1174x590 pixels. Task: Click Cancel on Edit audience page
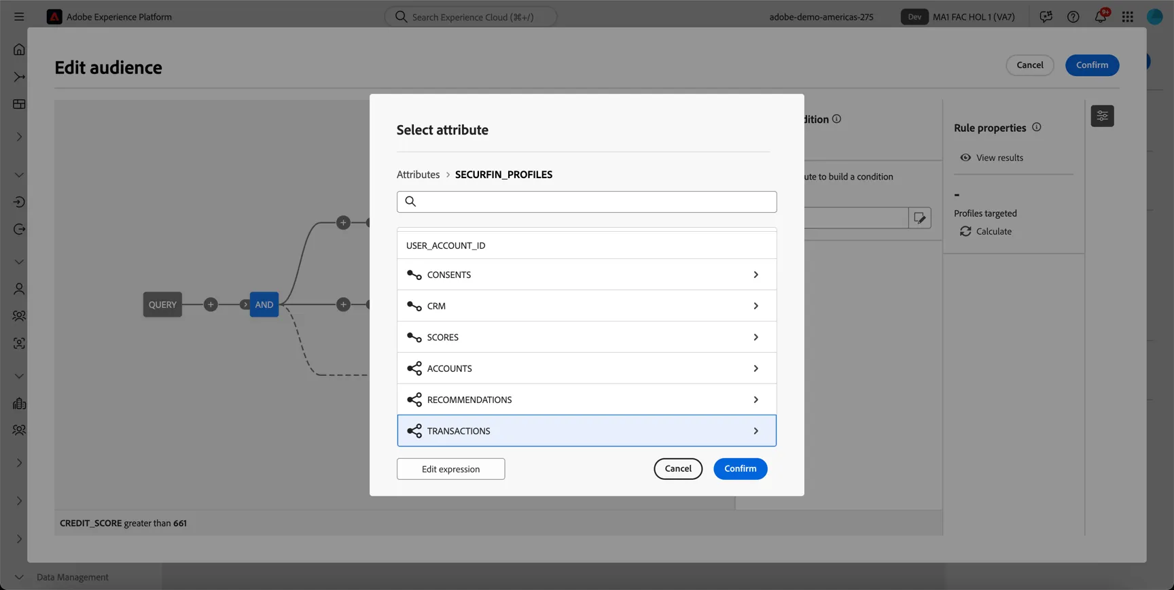pyautogui.click(x=1029, y=65)
